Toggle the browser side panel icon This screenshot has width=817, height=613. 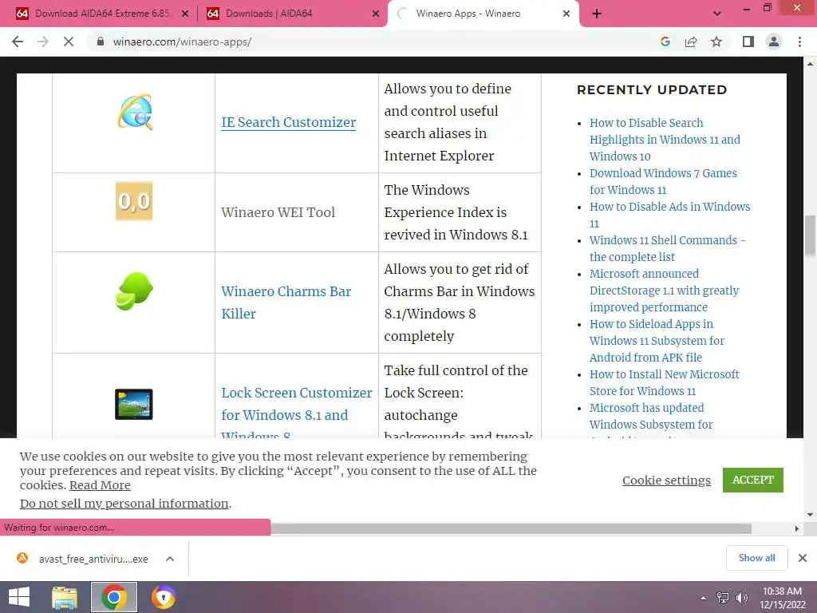coord(748,42)
